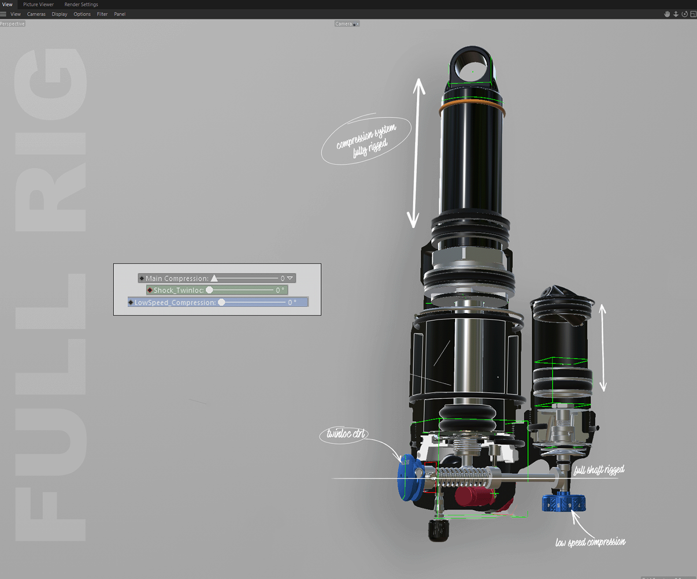Open the Display menu
This screenshot has width=697, height=579.
coord(59,14)
